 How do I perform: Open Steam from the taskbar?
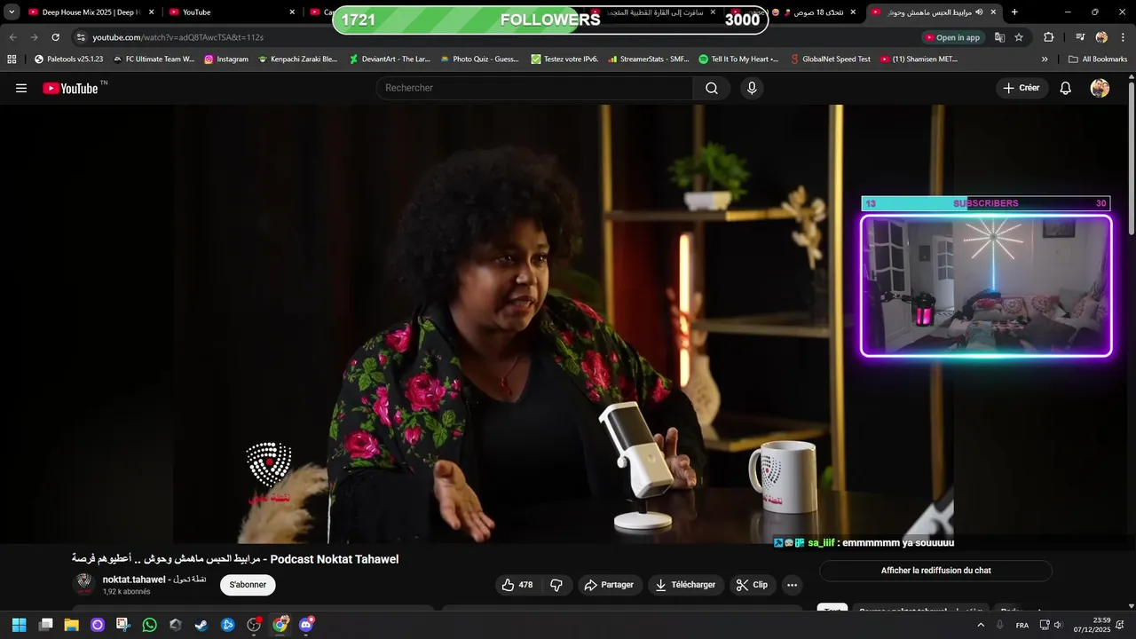pyautogui.click(x=201, y=625)
